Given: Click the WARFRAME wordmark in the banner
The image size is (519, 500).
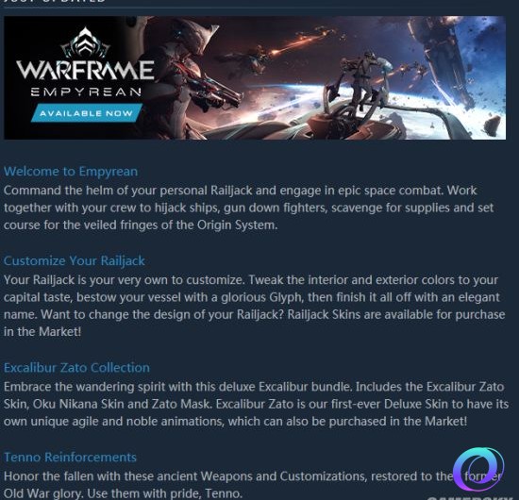Looking at the screenshot, I should point(85,70).
